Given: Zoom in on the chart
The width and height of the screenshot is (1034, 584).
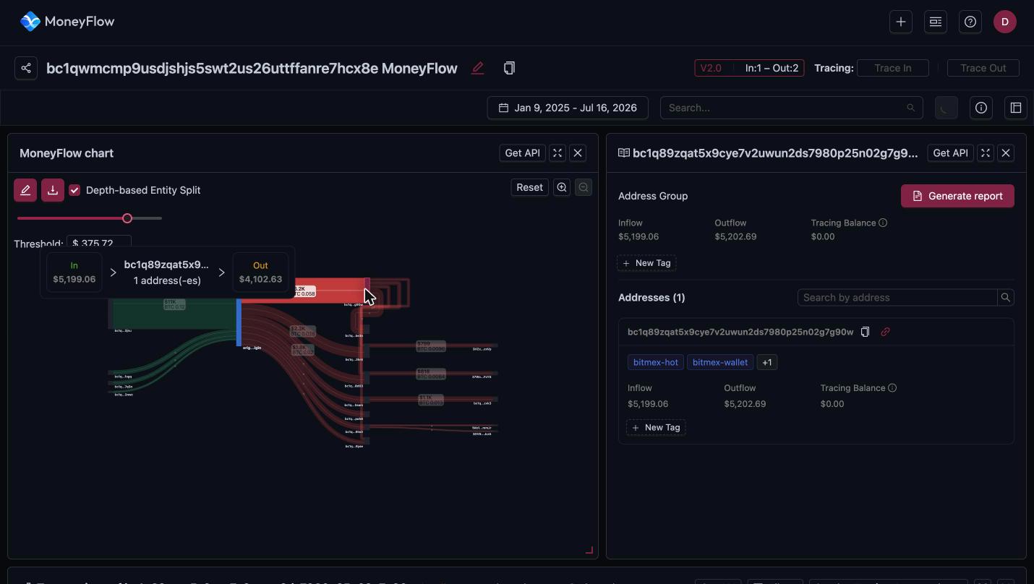Looking at the screenshot, I should coord(562,187).
